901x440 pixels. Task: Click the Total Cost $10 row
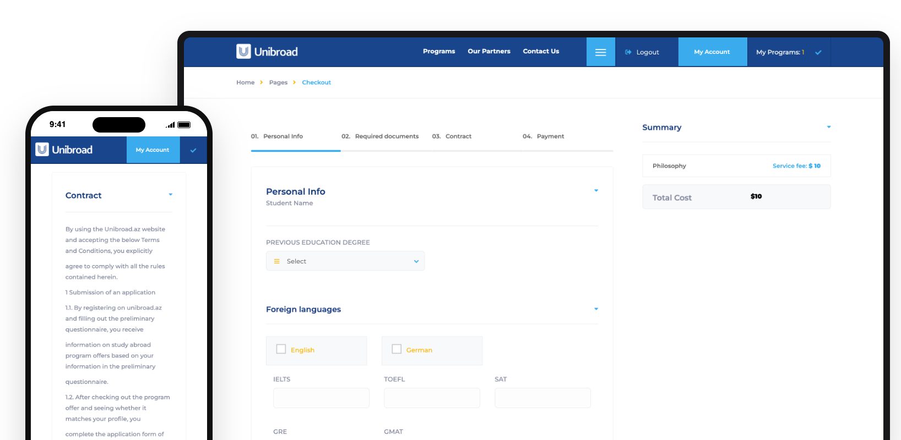click(736, 196)
